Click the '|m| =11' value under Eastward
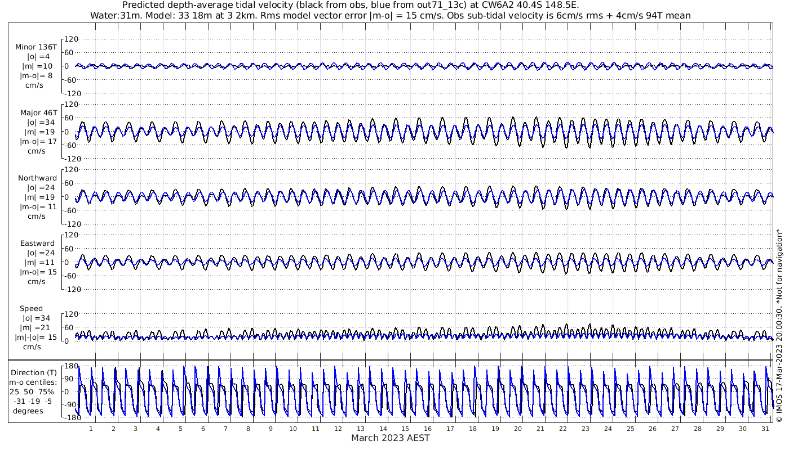Screen dimensions: 789x450 pos(38,263)
